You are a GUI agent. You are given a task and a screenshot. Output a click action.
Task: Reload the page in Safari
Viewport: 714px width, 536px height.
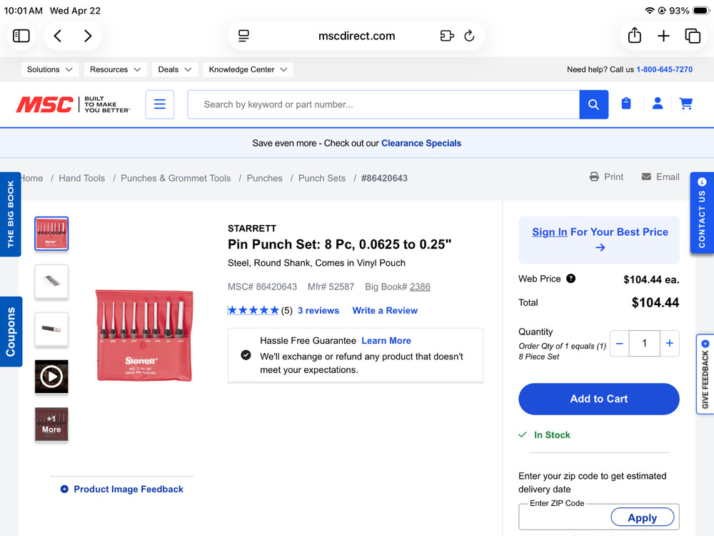(x=469, y=36)
